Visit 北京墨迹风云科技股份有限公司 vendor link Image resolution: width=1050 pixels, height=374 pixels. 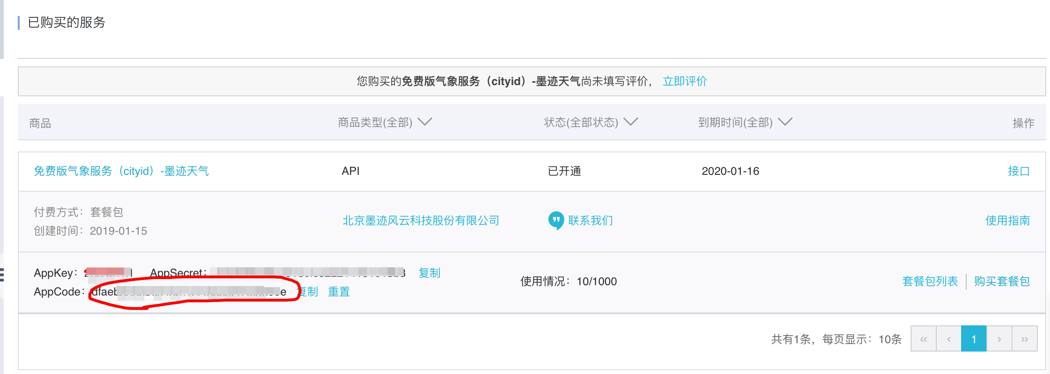(x=421, y=221)
